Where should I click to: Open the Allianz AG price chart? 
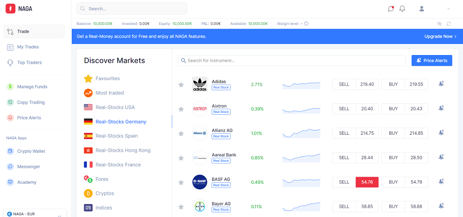point(301,133)
